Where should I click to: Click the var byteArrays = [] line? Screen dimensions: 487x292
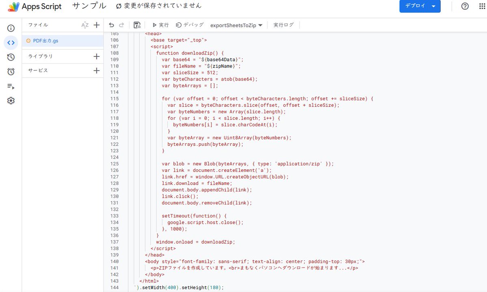tap(190, 86)
